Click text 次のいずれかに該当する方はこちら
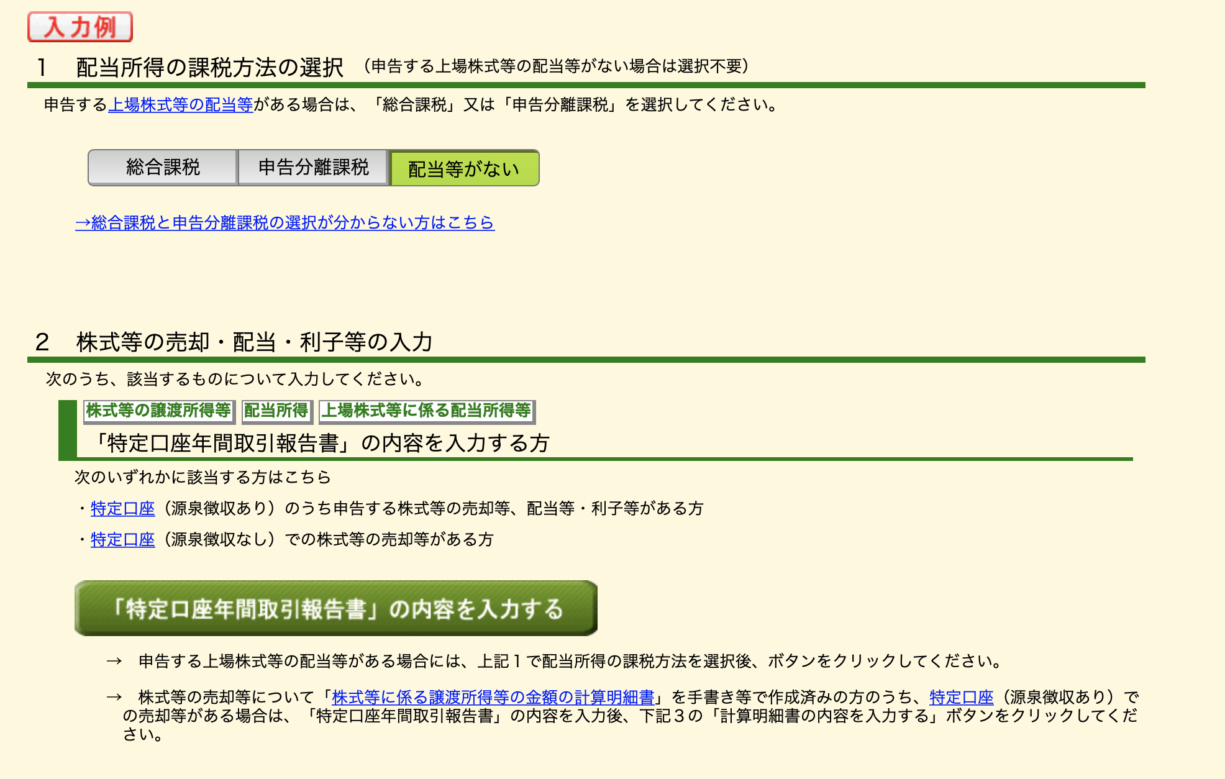Viewport: 1225px width, 779px height. coord(203,477)
